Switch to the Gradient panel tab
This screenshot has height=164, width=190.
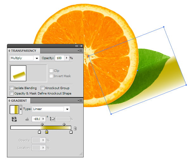(x=19, y=100)
